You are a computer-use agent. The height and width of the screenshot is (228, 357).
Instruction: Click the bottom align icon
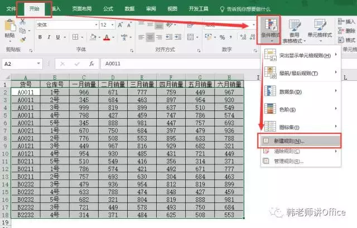click(159, 26)
